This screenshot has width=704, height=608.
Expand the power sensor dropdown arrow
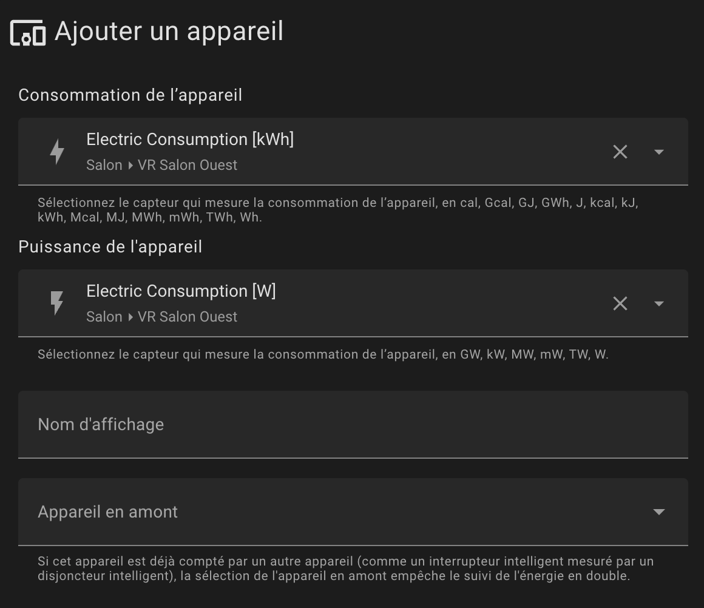point(658,303)
